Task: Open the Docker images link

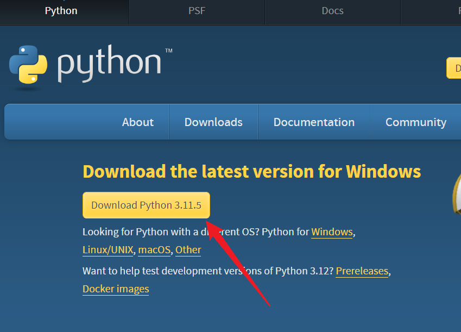Action: click(x=116, y=289)
